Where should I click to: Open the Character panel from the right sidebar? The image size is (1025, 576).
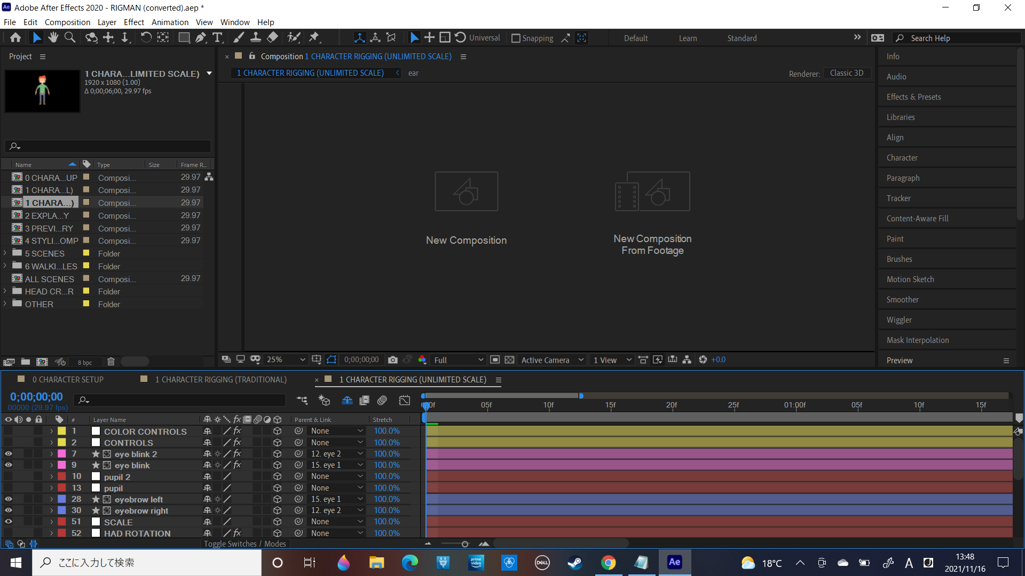tap(902, 157)
